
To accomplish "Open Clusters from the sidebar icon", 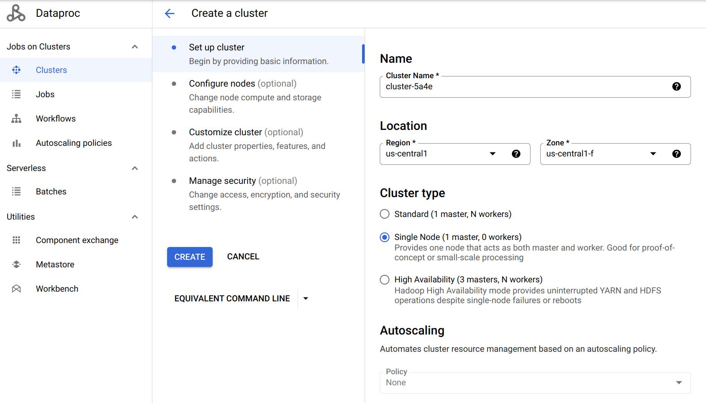I will coord(16,70).
